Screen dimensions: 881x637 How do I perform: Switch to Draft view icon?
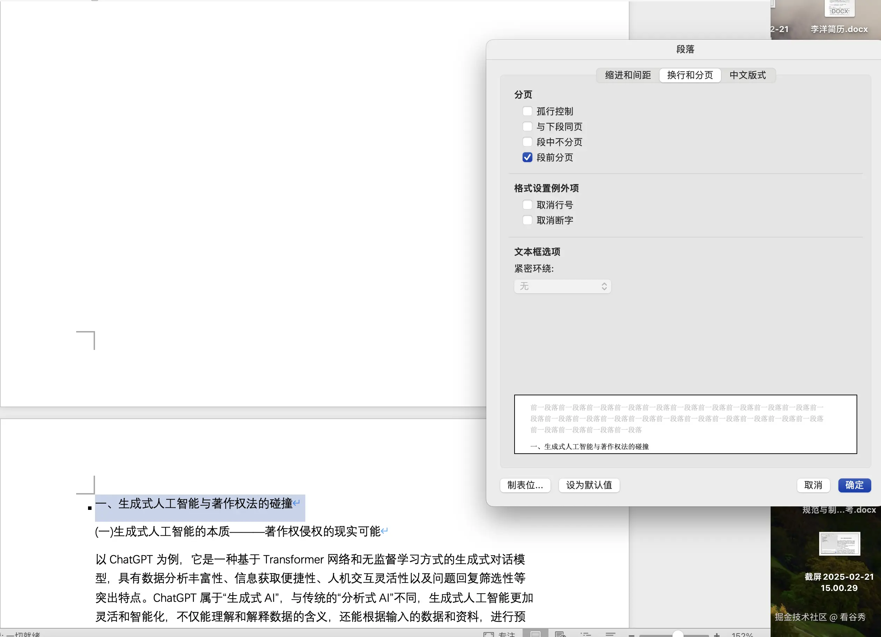pyautogui.click(x=611, y=635)
